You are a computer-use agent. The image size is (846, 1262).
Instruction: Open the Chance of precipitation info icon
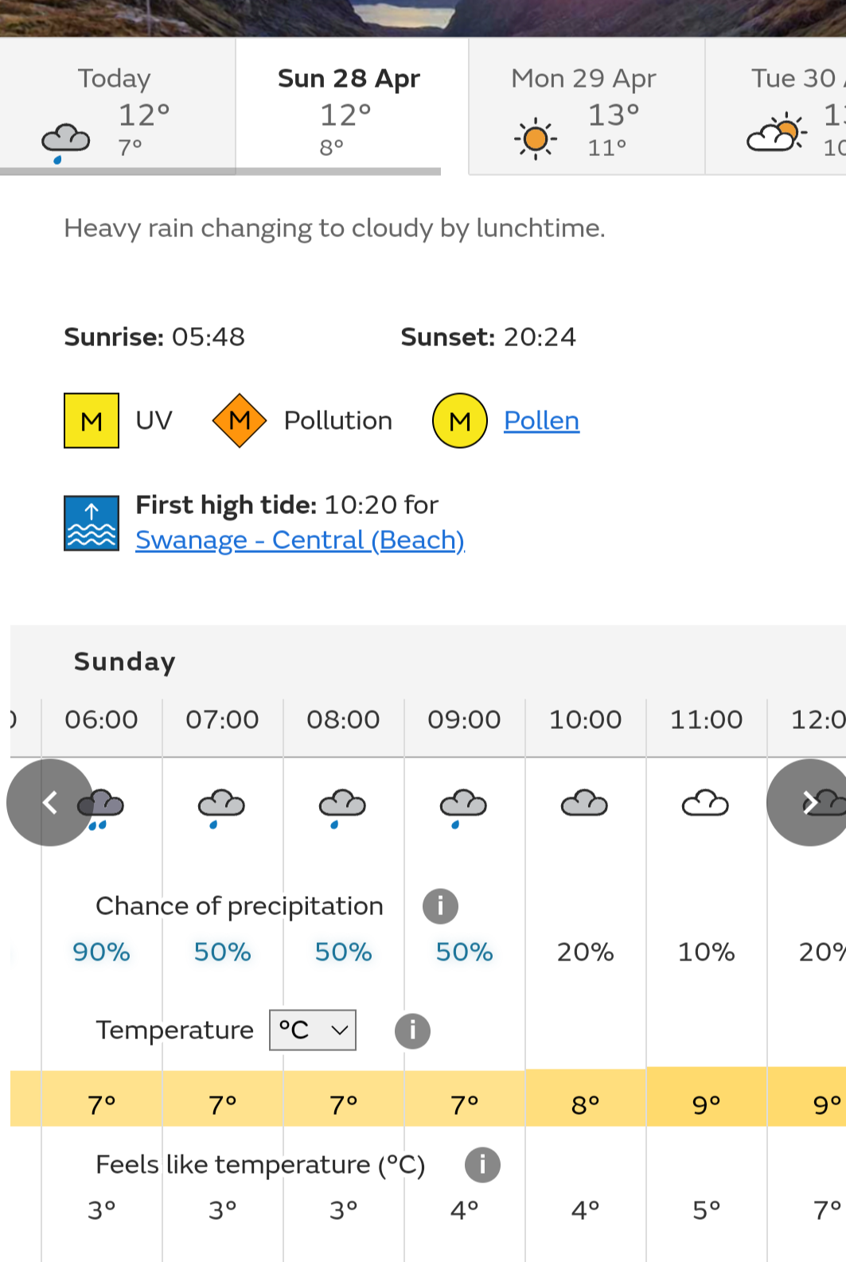pos(440,906)
